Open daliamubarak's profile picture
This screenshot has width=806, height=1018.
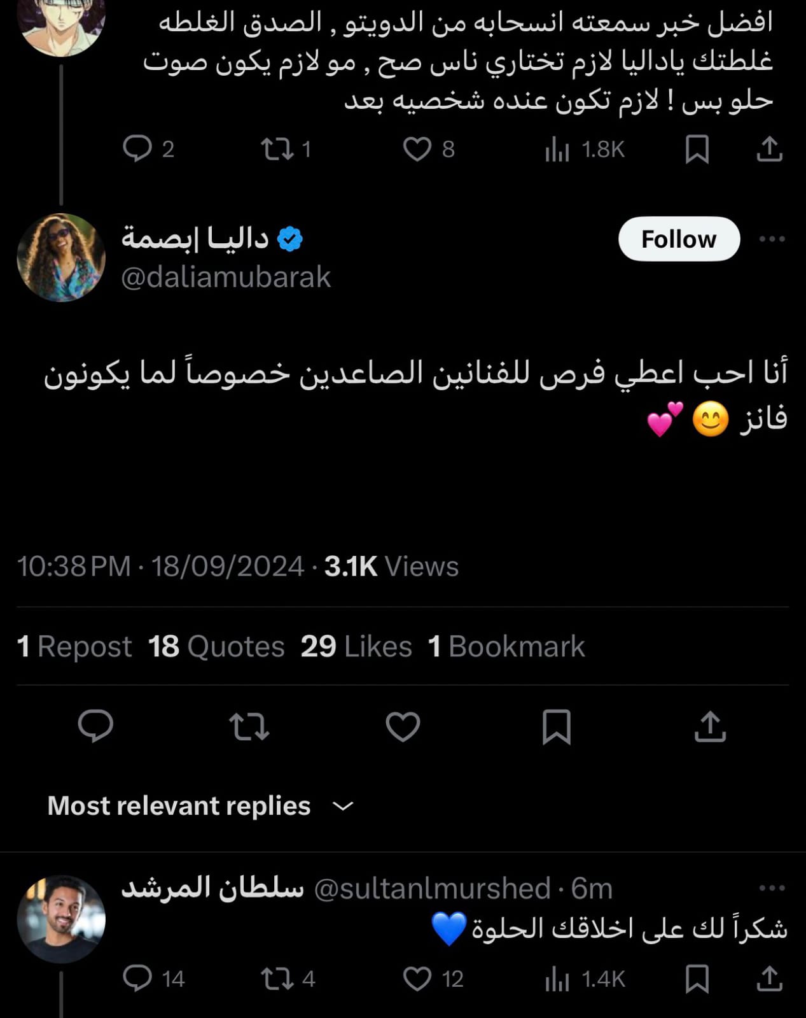pos(61,257)
